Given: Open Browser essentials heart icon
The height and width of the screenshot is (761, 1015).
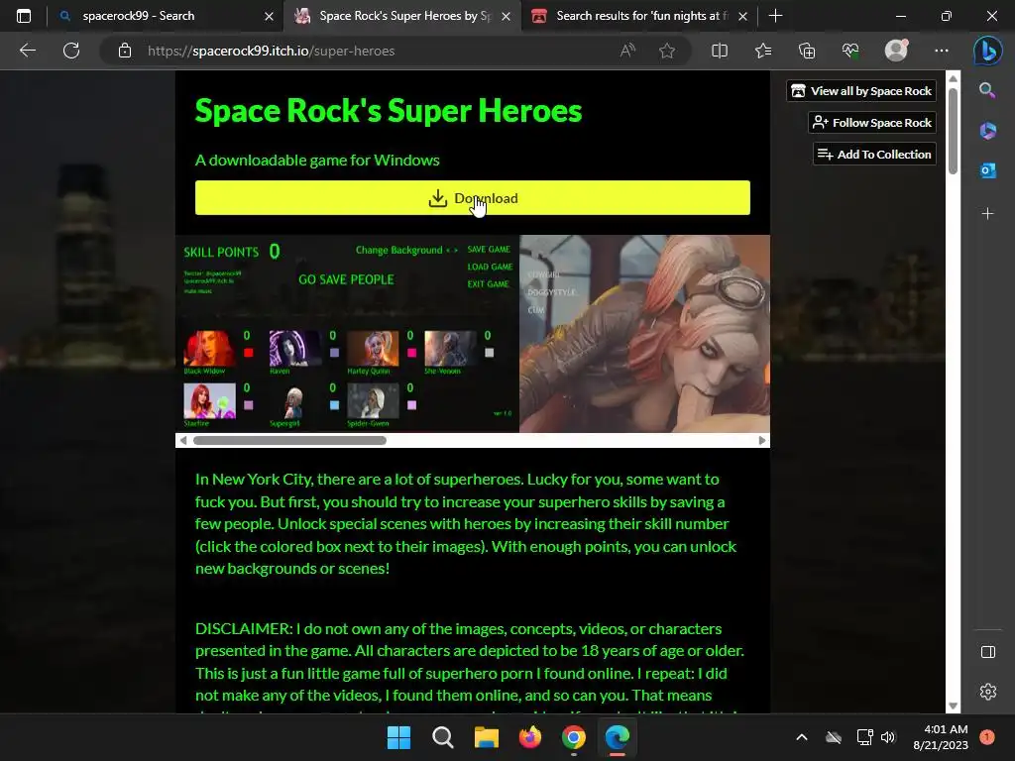Looking at the screenshot, I should (850, 51).
